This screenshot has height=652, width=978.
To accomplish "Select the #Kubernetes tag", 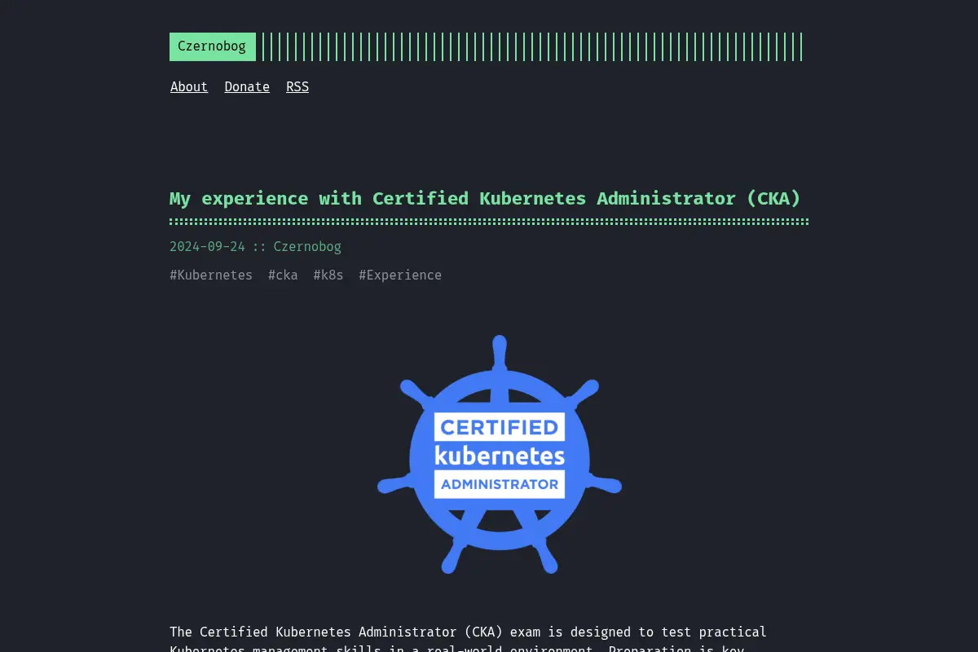I will click(211, 275).
